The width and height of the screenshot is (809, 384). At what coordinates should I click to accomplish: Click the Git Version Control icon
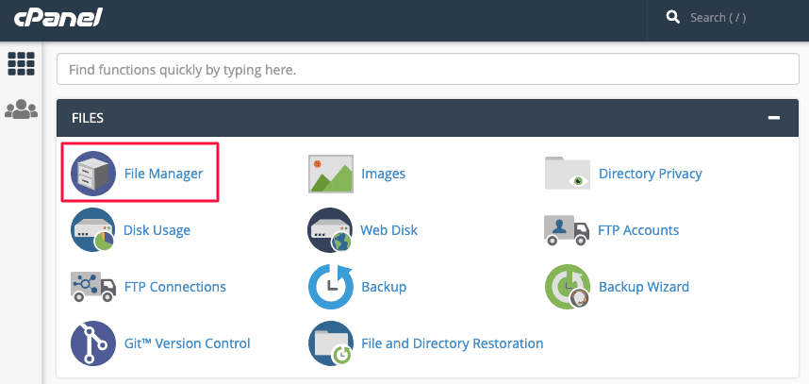93,343
